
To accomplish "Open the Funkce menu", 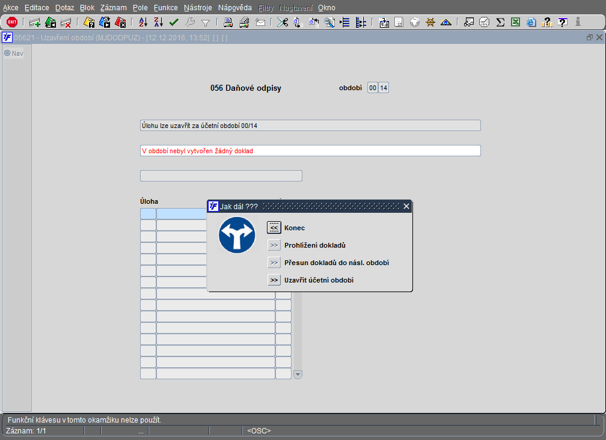I will [x=165, y=8].
